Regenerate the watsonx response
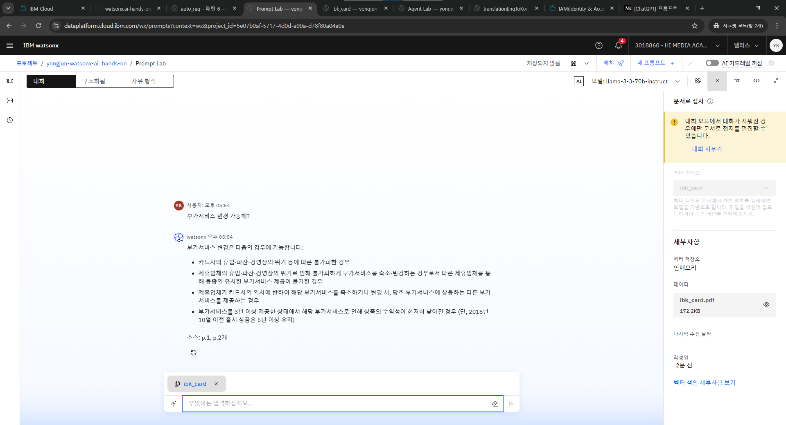This screenshot has width=786, height=425. click(x=194, y=353)
